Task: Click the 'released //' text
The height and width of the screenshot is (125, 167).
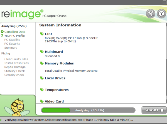Action: click(52, 56)
